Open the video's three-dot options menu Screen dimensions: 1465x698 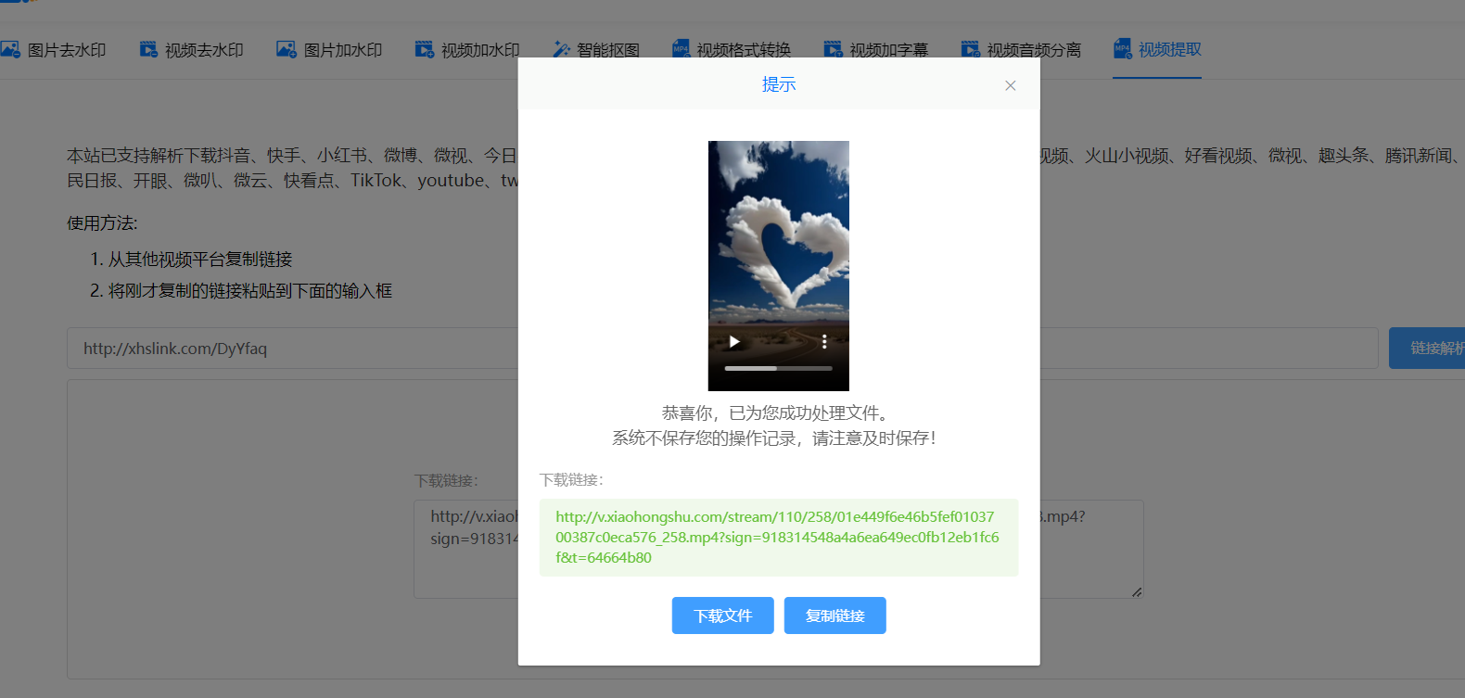(824, 342)
